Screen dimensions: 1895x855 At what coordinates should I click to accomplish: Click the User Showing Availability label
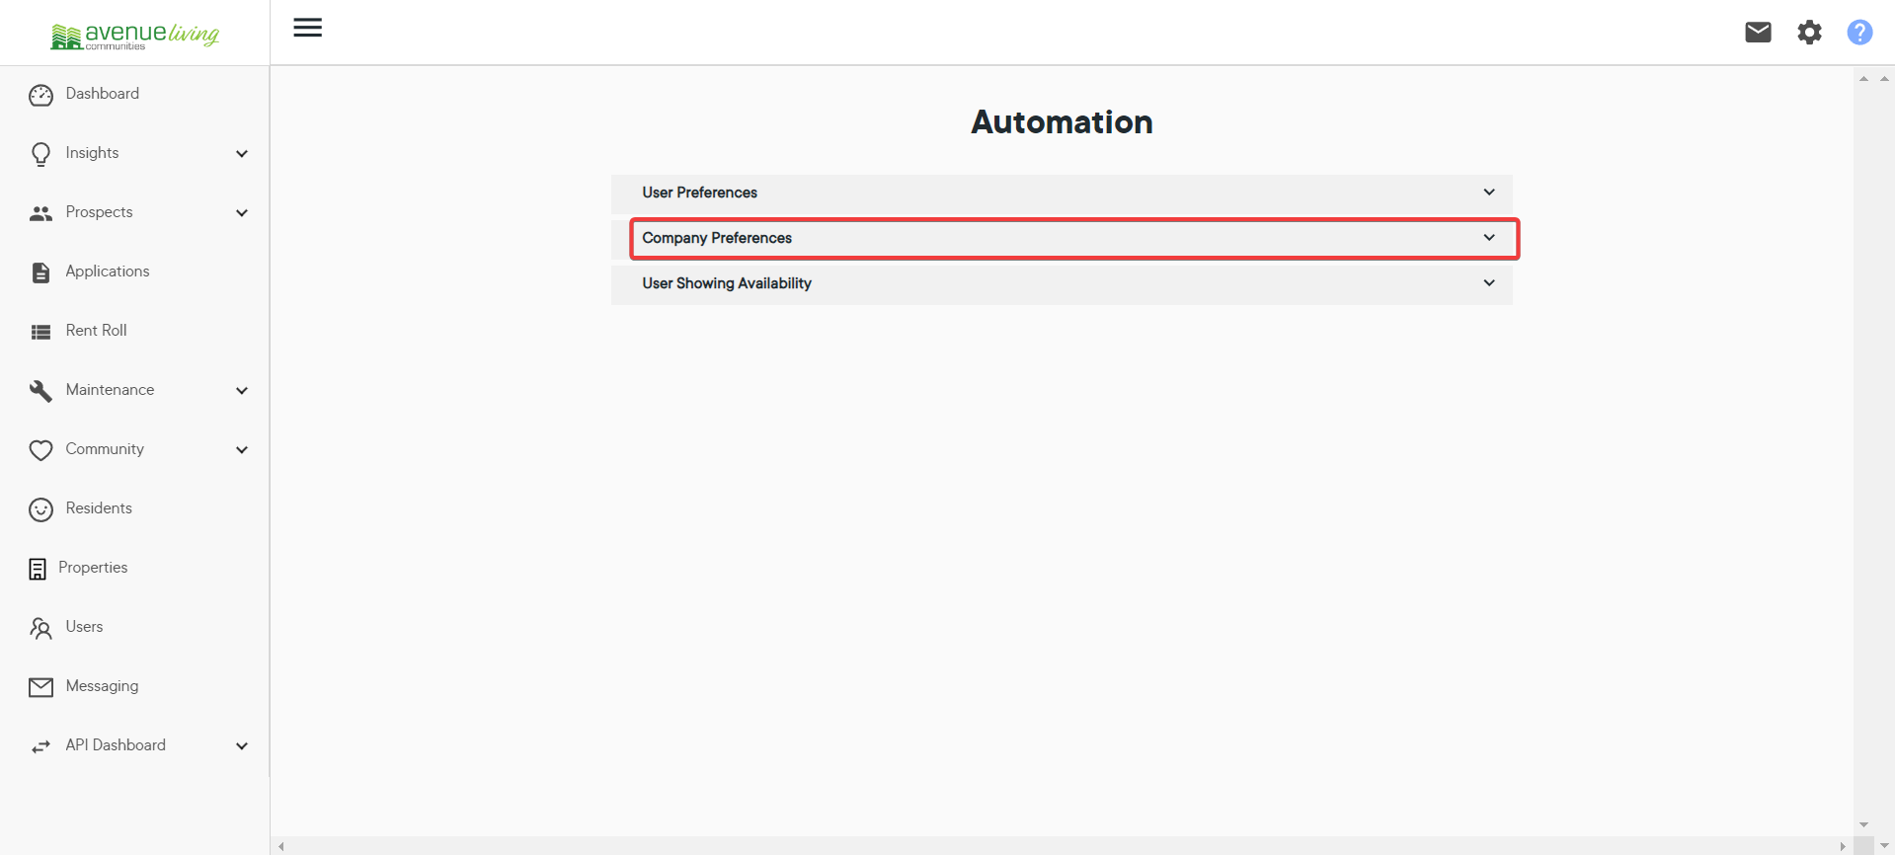click(727, 283)
